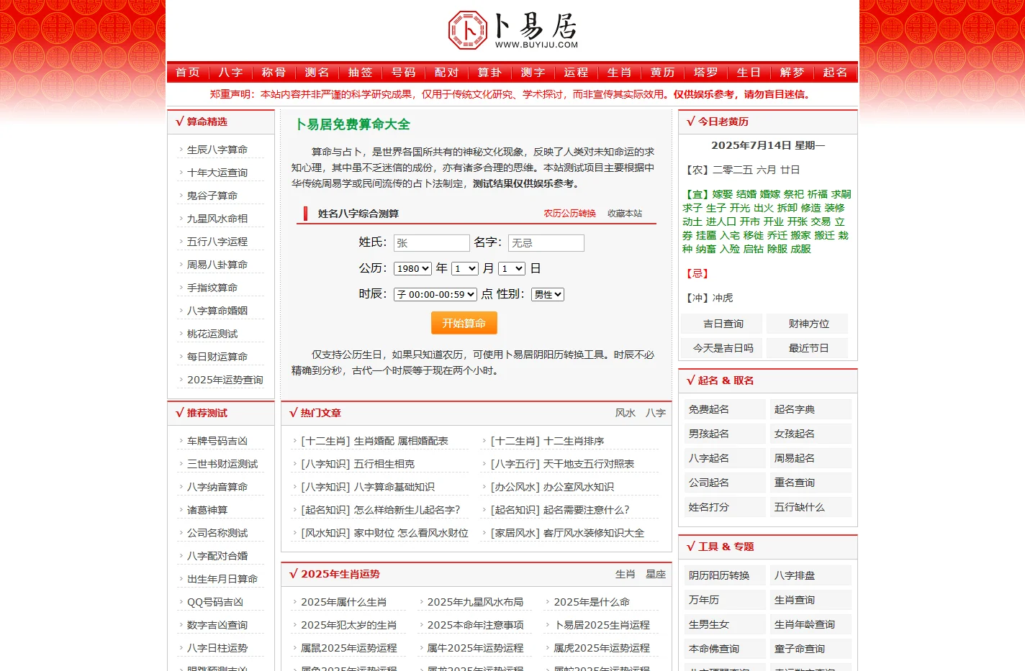Viewport: 1025px width, 671px height.
Task: Click the 收藏本站 link
Action: [x=625, y=214]
